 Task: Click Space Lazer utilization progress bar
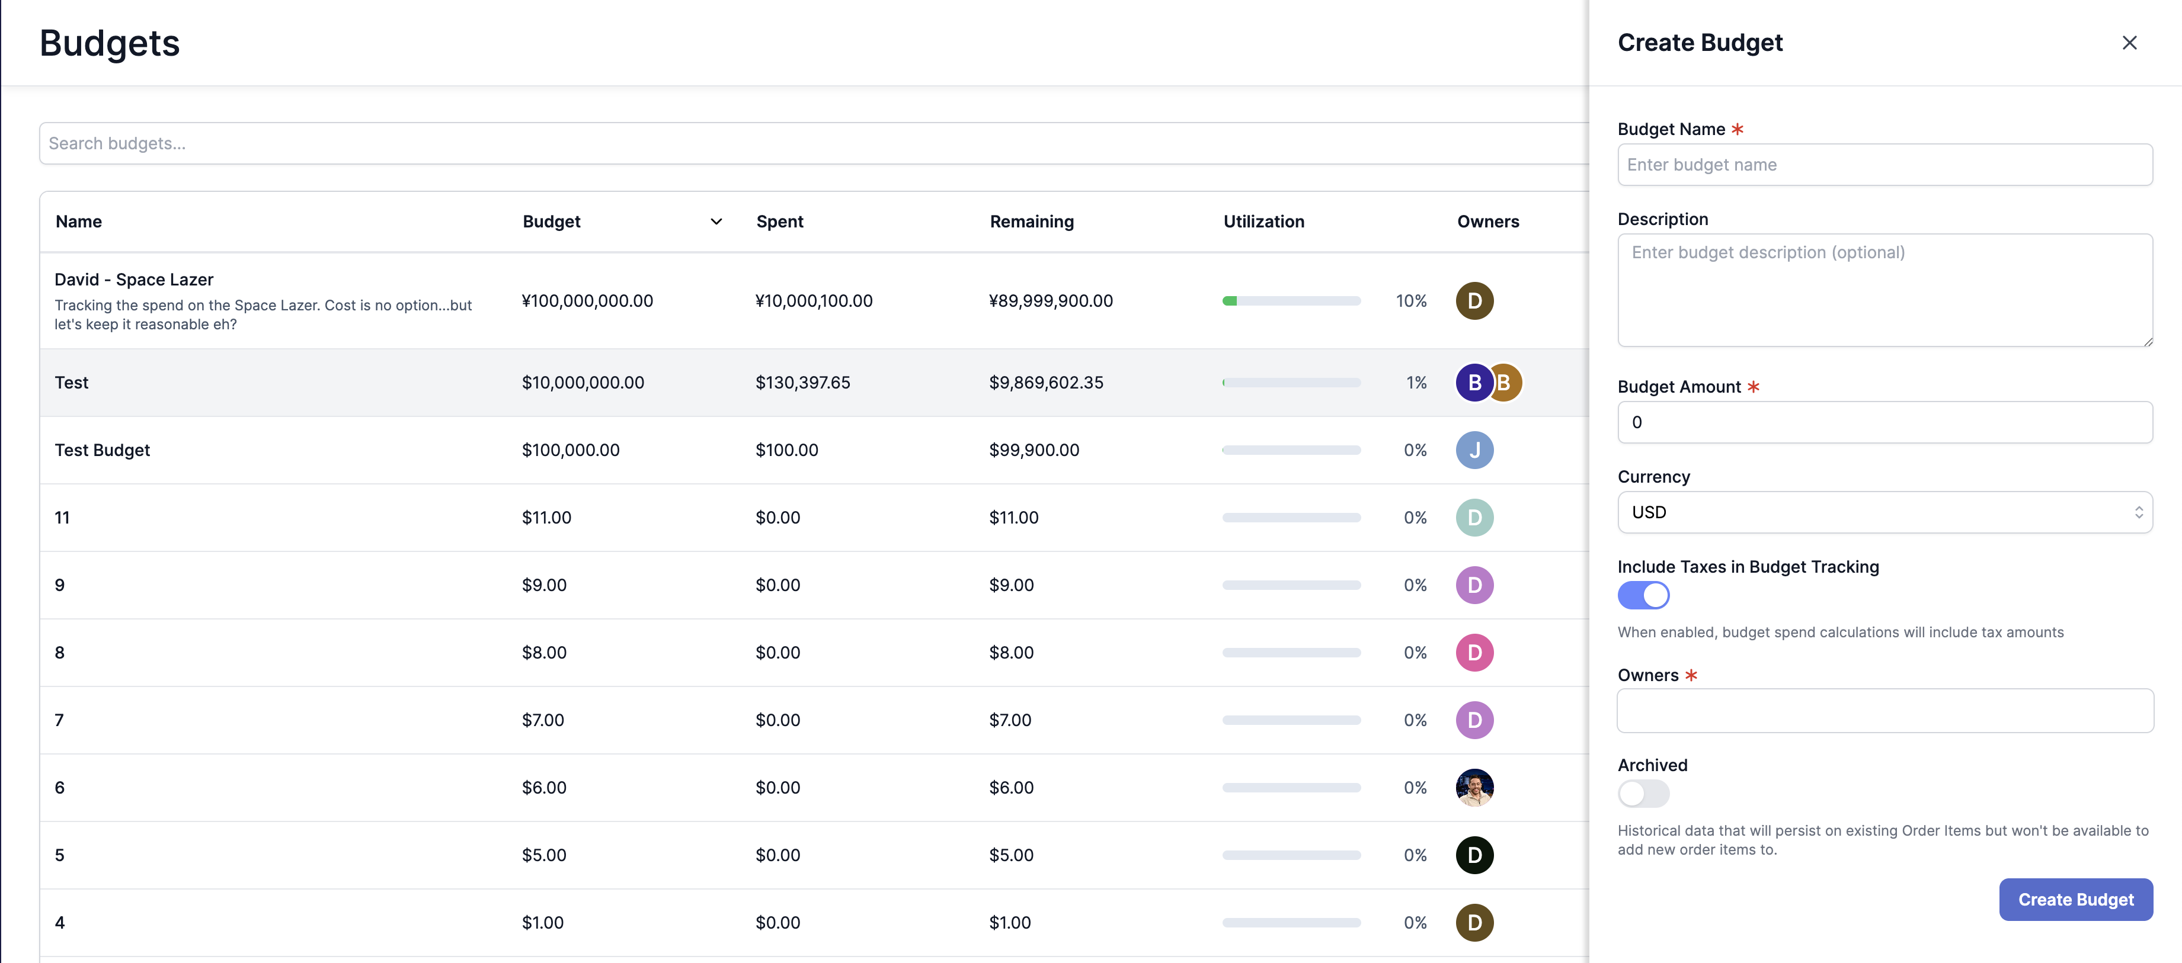click(1291, 300)
